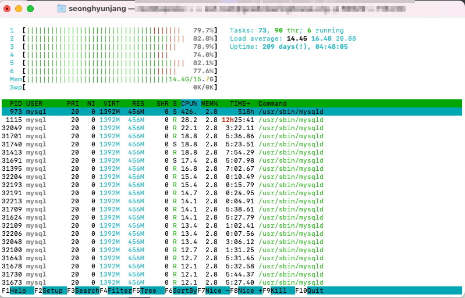
Task: Select the process row with PID 1115
Action: pyautogui.click(x=232, y=120)
